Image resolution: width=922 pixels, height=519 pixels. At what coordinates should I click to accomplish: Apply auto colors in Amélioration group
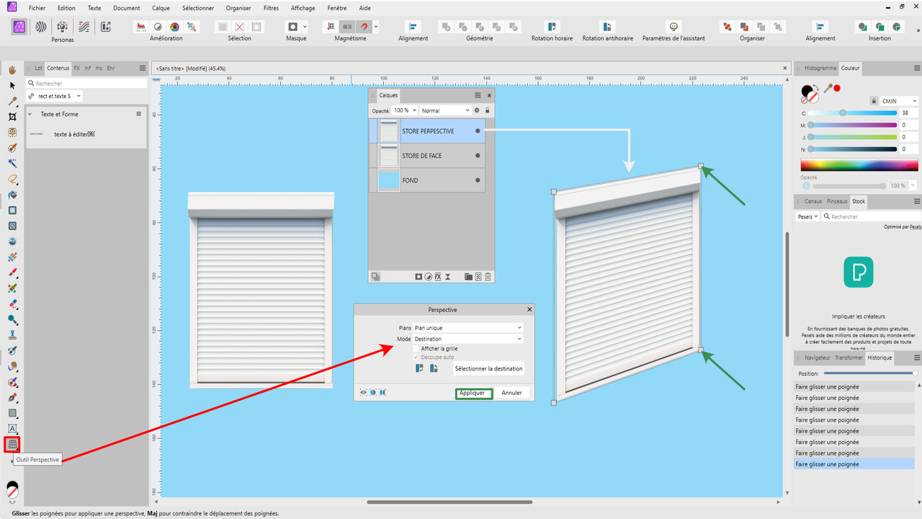174,27
